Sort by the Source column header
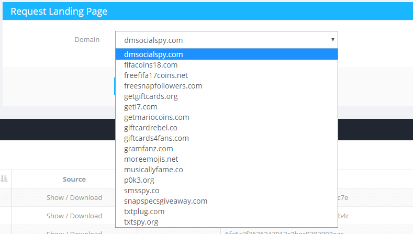This screenshot has width=413, height=234. tap(74, 179)
